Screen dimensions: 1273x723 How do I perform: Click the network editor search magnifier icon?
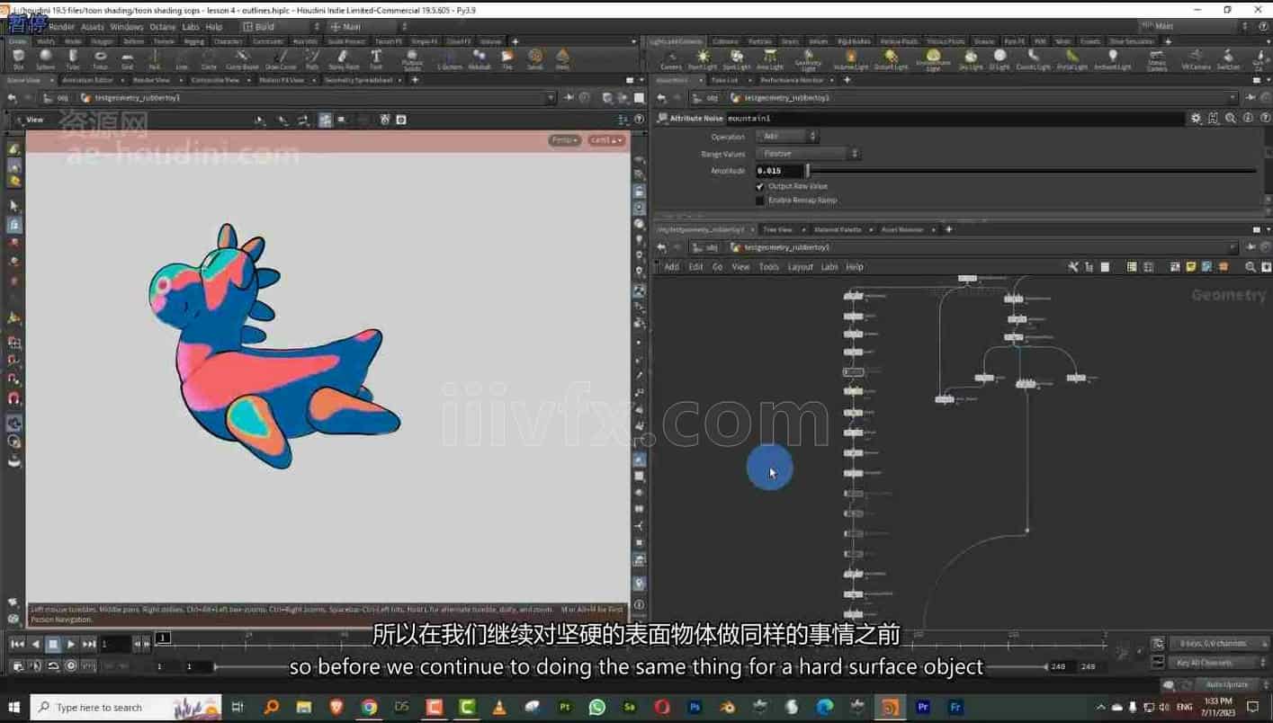[x=1251, y=267]
